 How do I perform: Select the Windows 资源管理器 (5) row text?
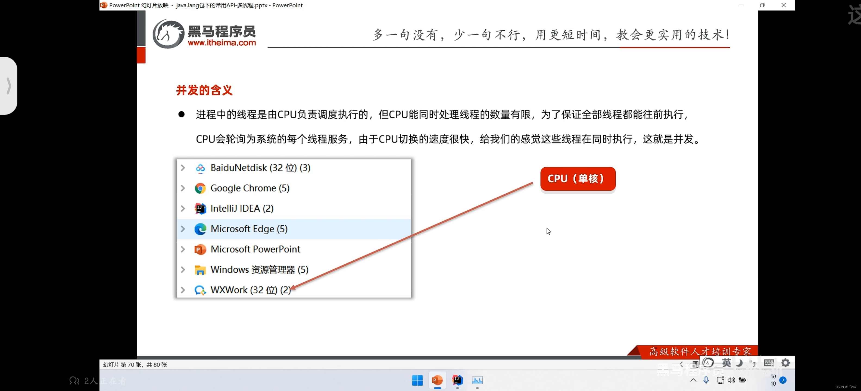[x=259, y=269]
